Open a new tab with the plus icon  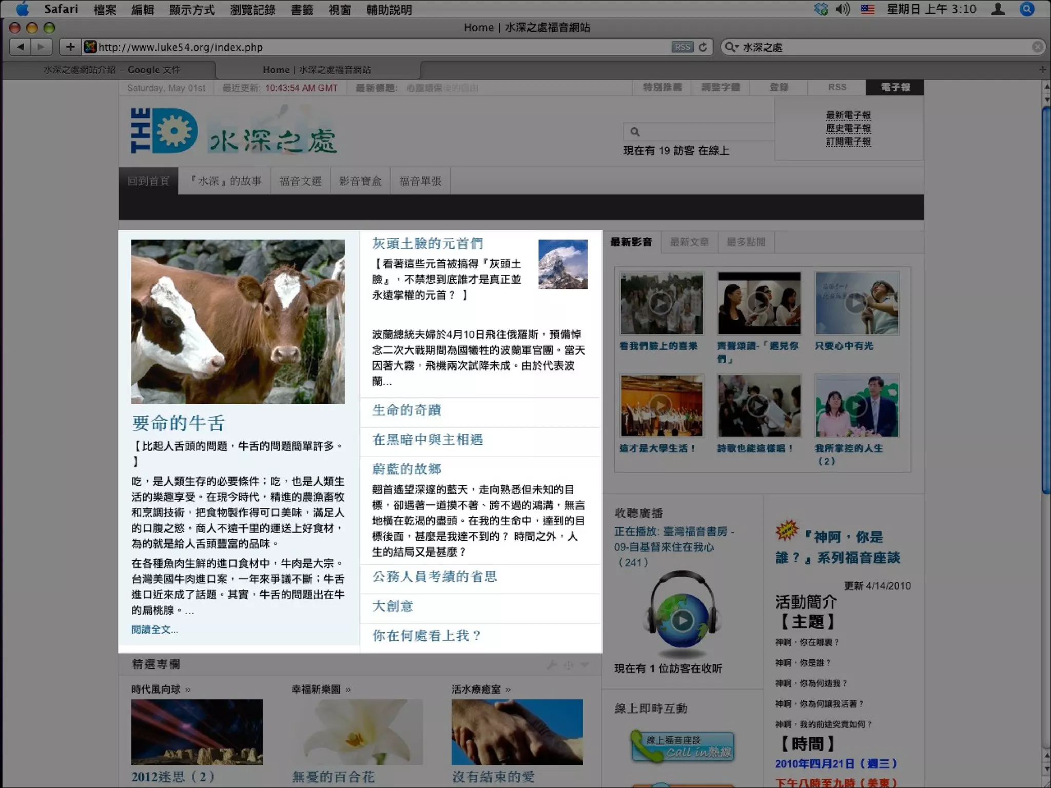1042,69
